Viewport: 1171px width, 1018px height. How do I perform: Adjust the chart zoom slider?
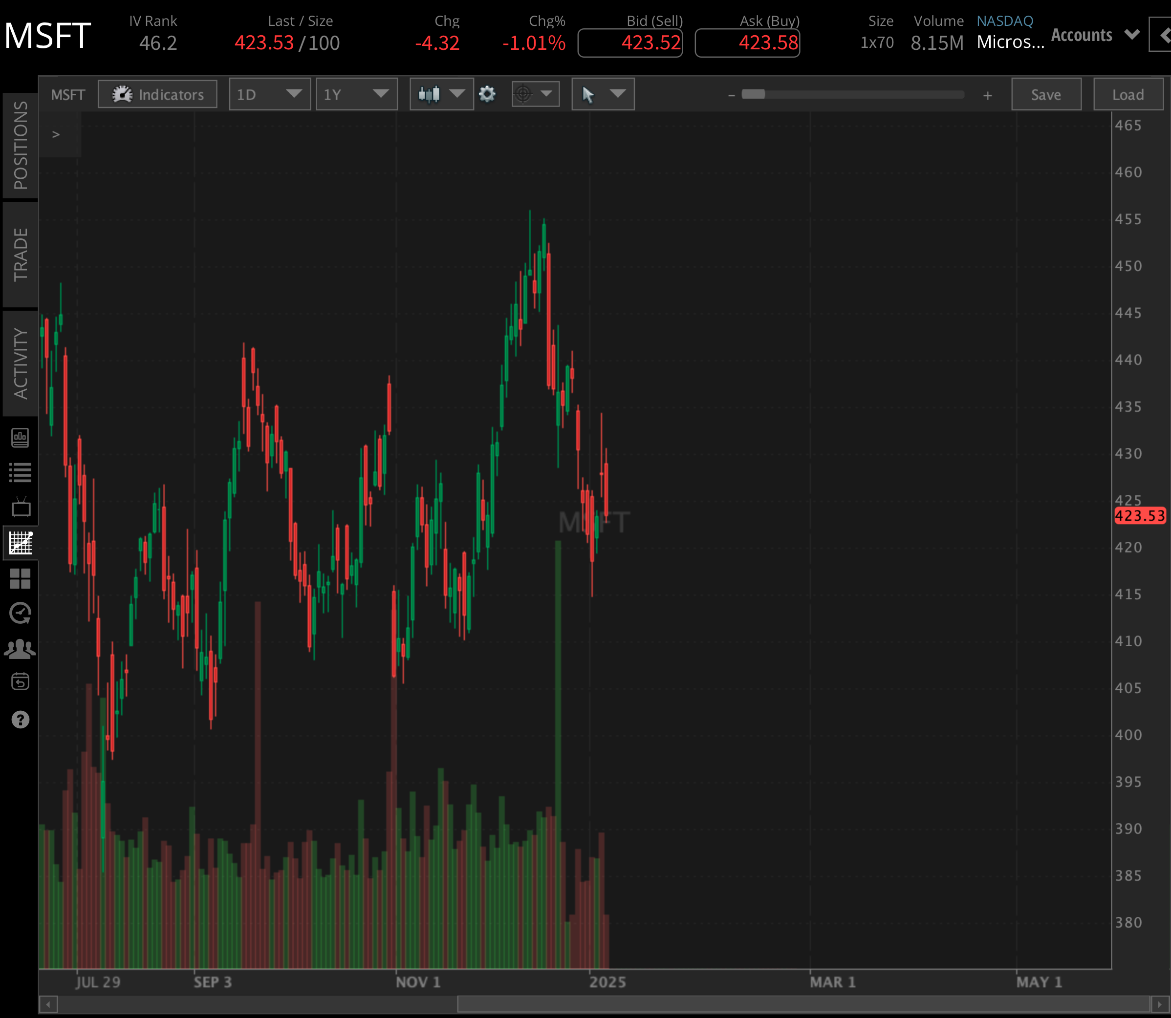tap(853, 95)
